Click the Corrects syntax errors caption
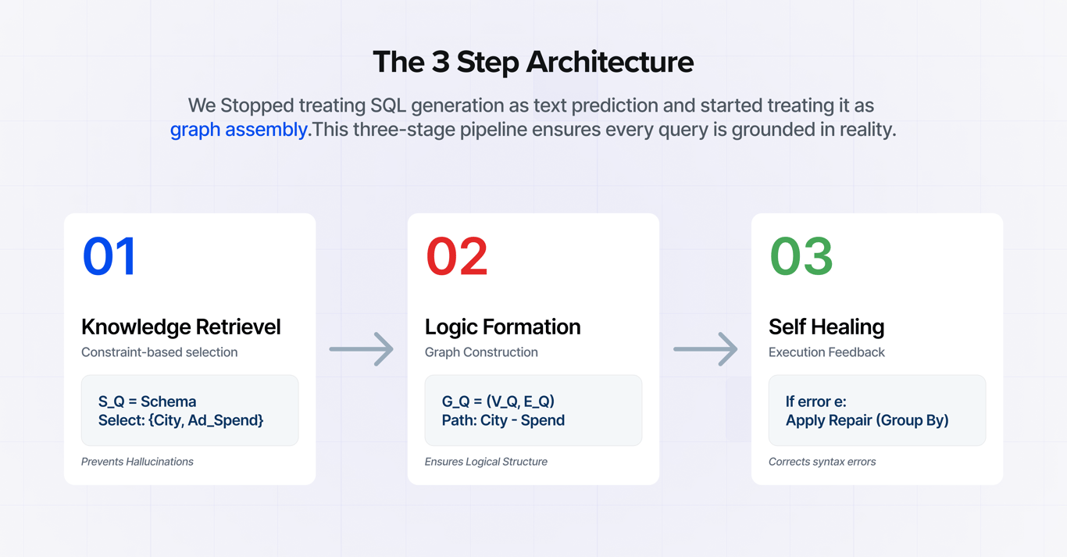Viewport: 1067px width, 557px height. pyautogui.click(x=822, y=462)
